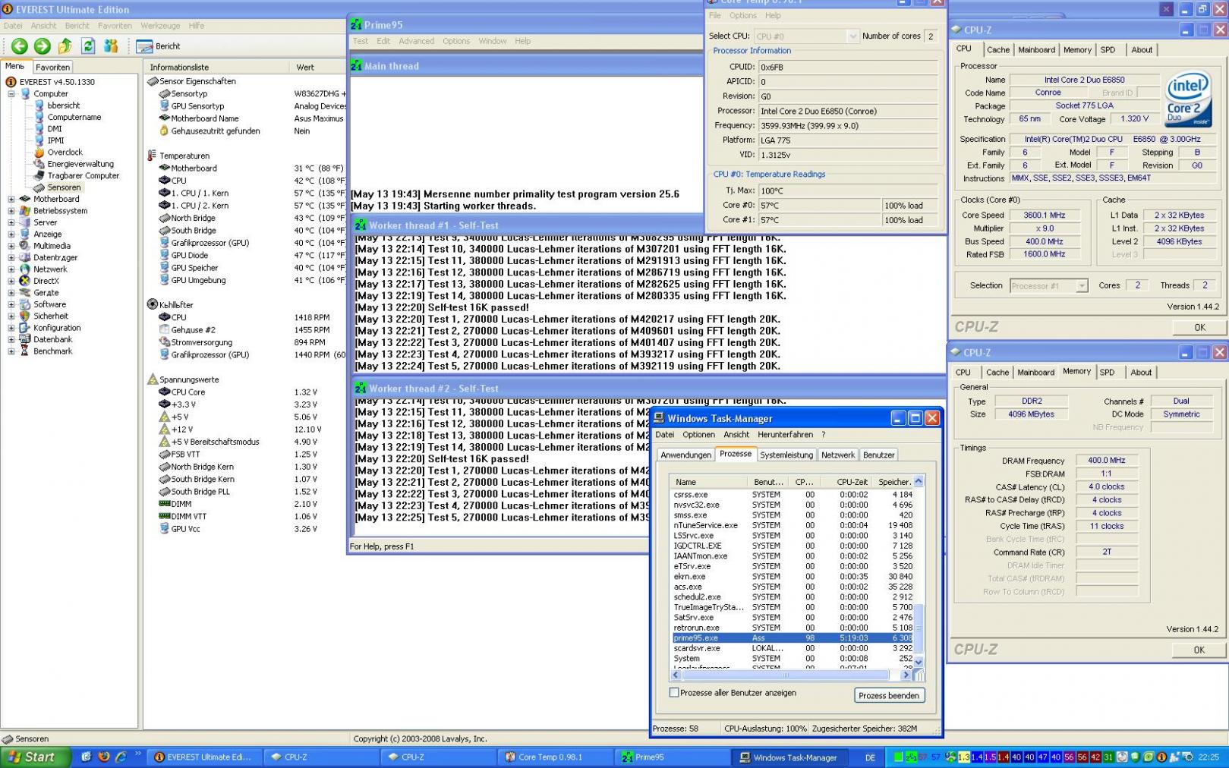Click the thermometer icon beside Temperaturen
Image resolution: width=1229 pixels, height=768 pixels.
tap(152, 156)
